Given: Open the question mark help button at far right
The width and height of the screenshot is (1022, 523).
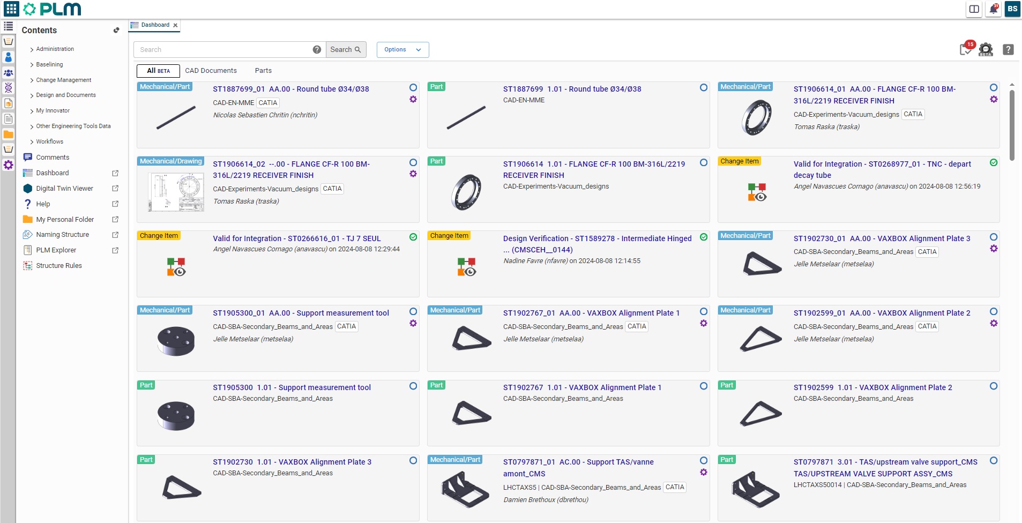Looking at the screenshot, I should [1008, 49].
